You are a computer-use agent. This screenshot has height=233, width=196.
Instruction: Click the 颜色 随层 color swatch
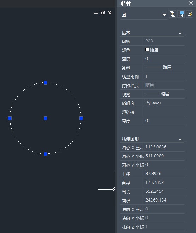[x=147, y=49]
